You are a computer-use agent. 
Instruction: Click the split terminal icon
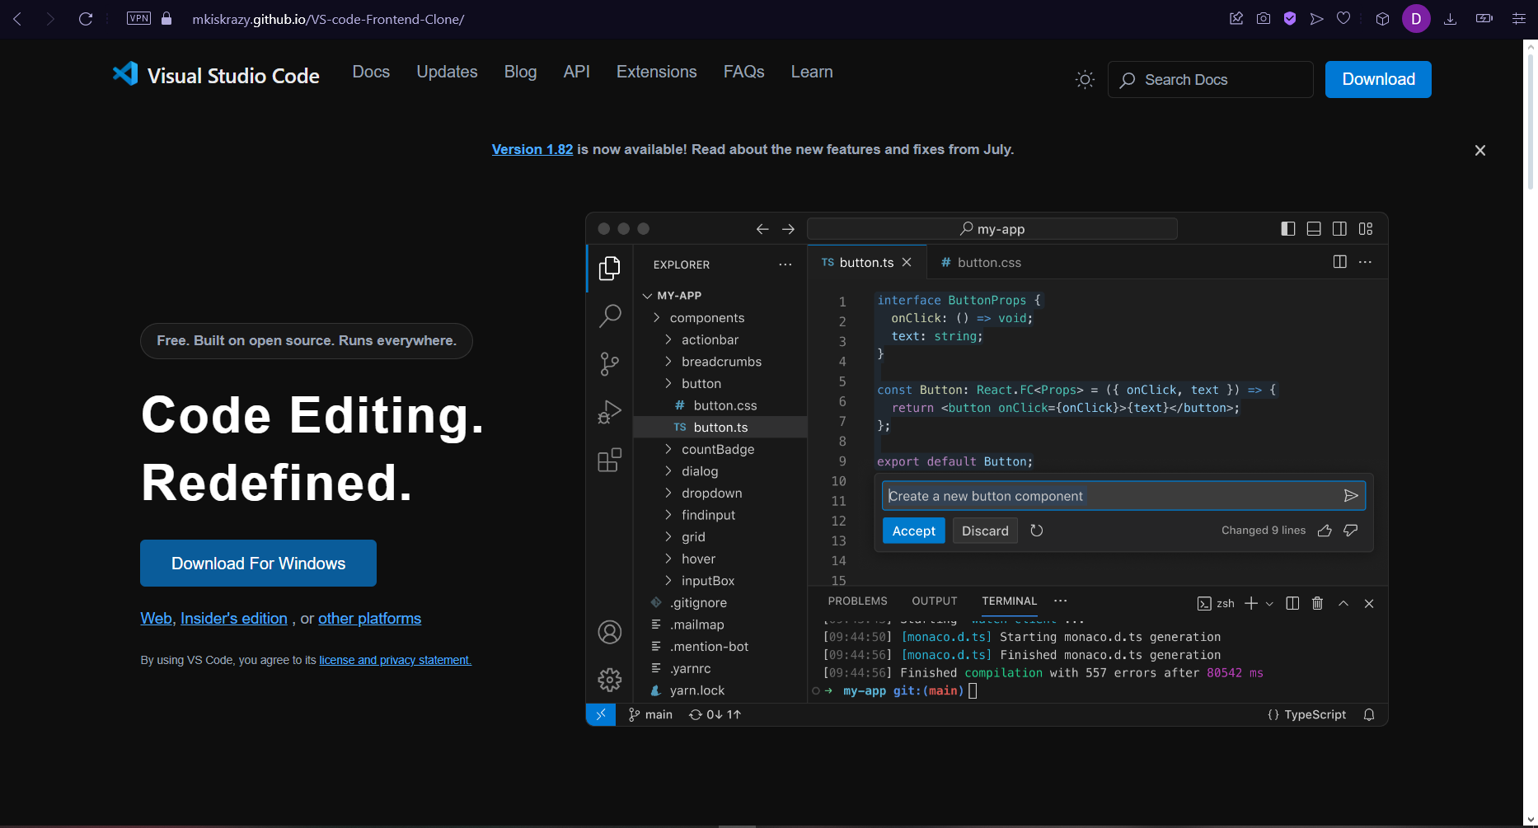1292,603
